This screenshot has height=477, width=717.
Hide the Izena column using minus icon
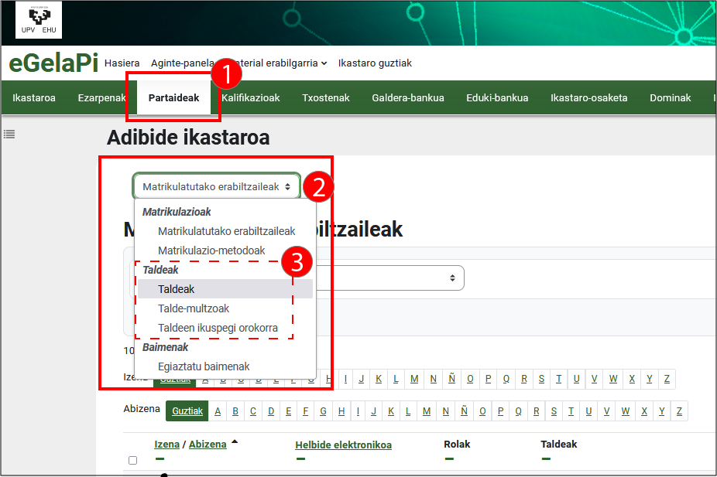tap(159, 458)
